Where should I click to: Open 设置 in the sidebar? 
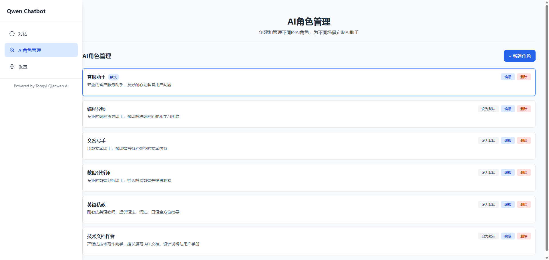coord(41,66)
